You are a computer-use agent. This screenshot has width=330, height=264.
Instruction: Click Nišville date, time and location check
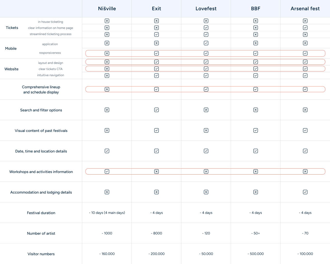pyautogui.click(x=107, y=151)
